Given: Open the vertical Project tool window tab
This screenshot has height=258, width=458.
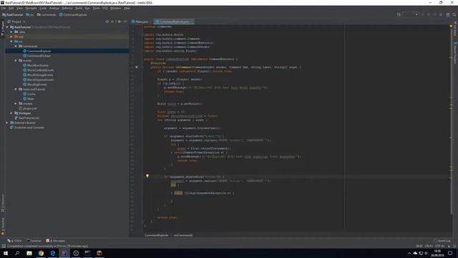Looking at the screenshot, I should 3,29.
